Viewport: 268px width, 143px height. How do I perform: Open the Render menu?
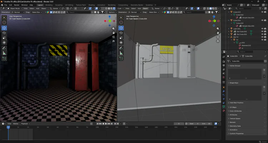16,5
